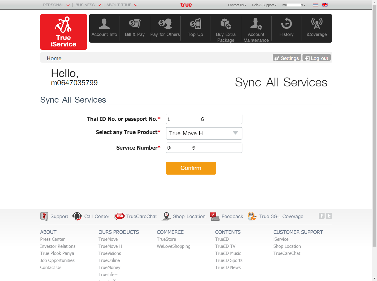The height and width of the screenshot is (281, 377).
Task: Click the scrollbar down arrow
Action: pyautogui.click(x=374, y=278)
